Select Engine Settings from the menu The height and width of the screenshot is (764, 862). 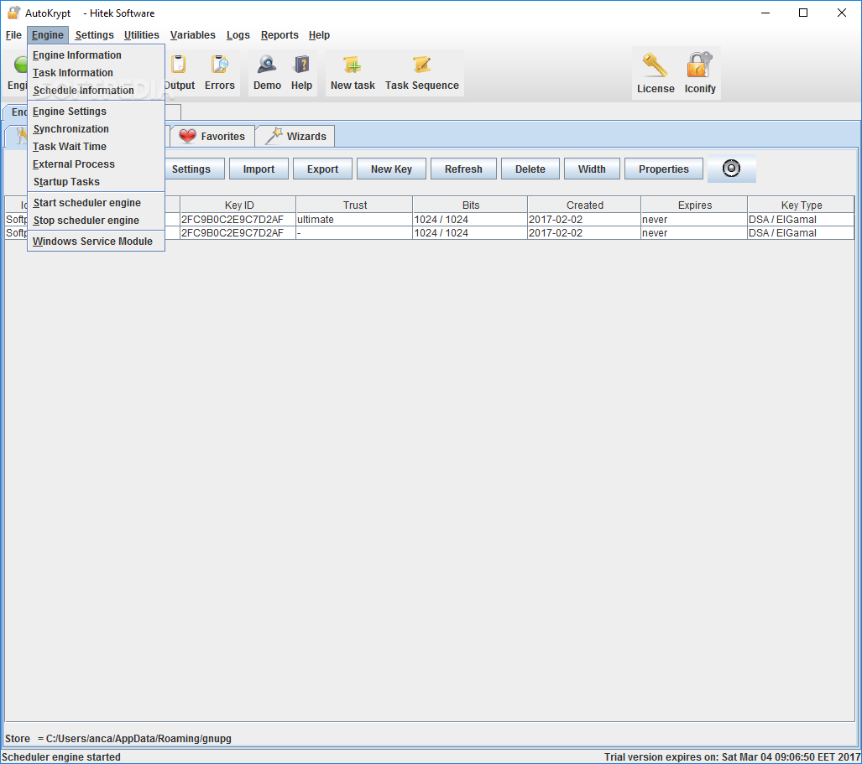[x=96, y=111]
